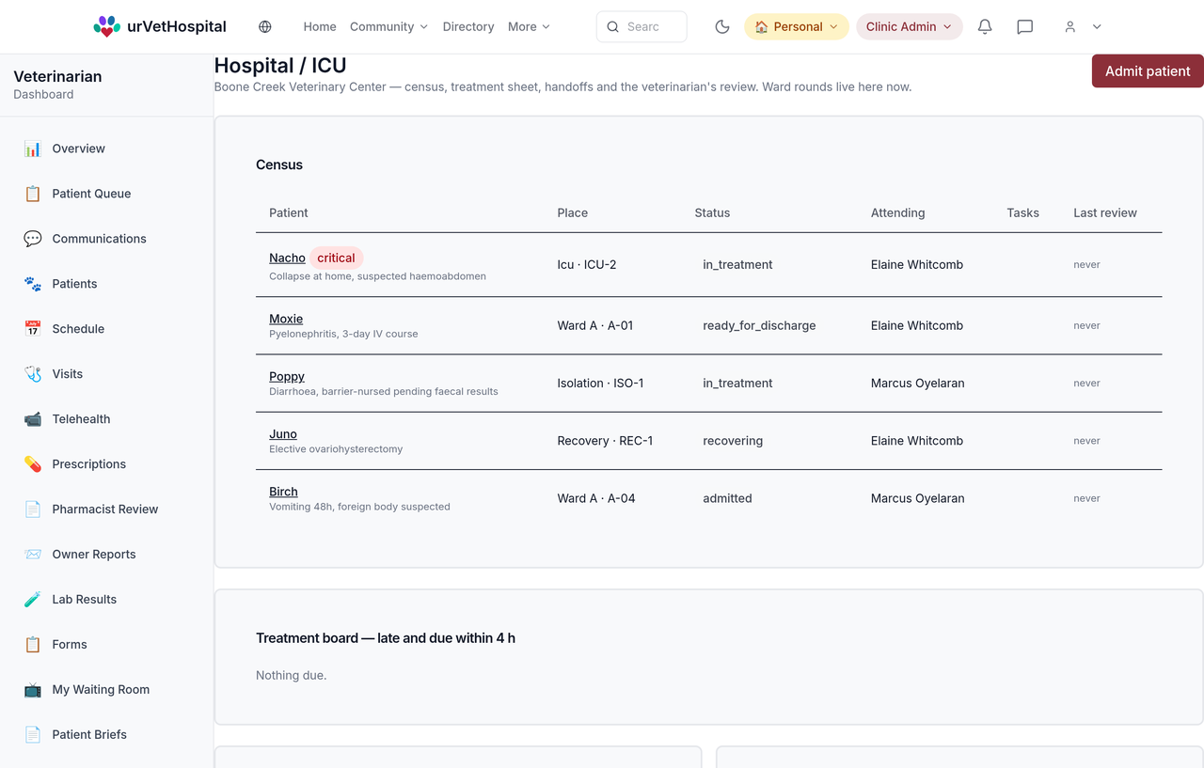This screenshot has height=768, width=1204.
Task: Click the Patients paw icon
Action: (33, 284)
